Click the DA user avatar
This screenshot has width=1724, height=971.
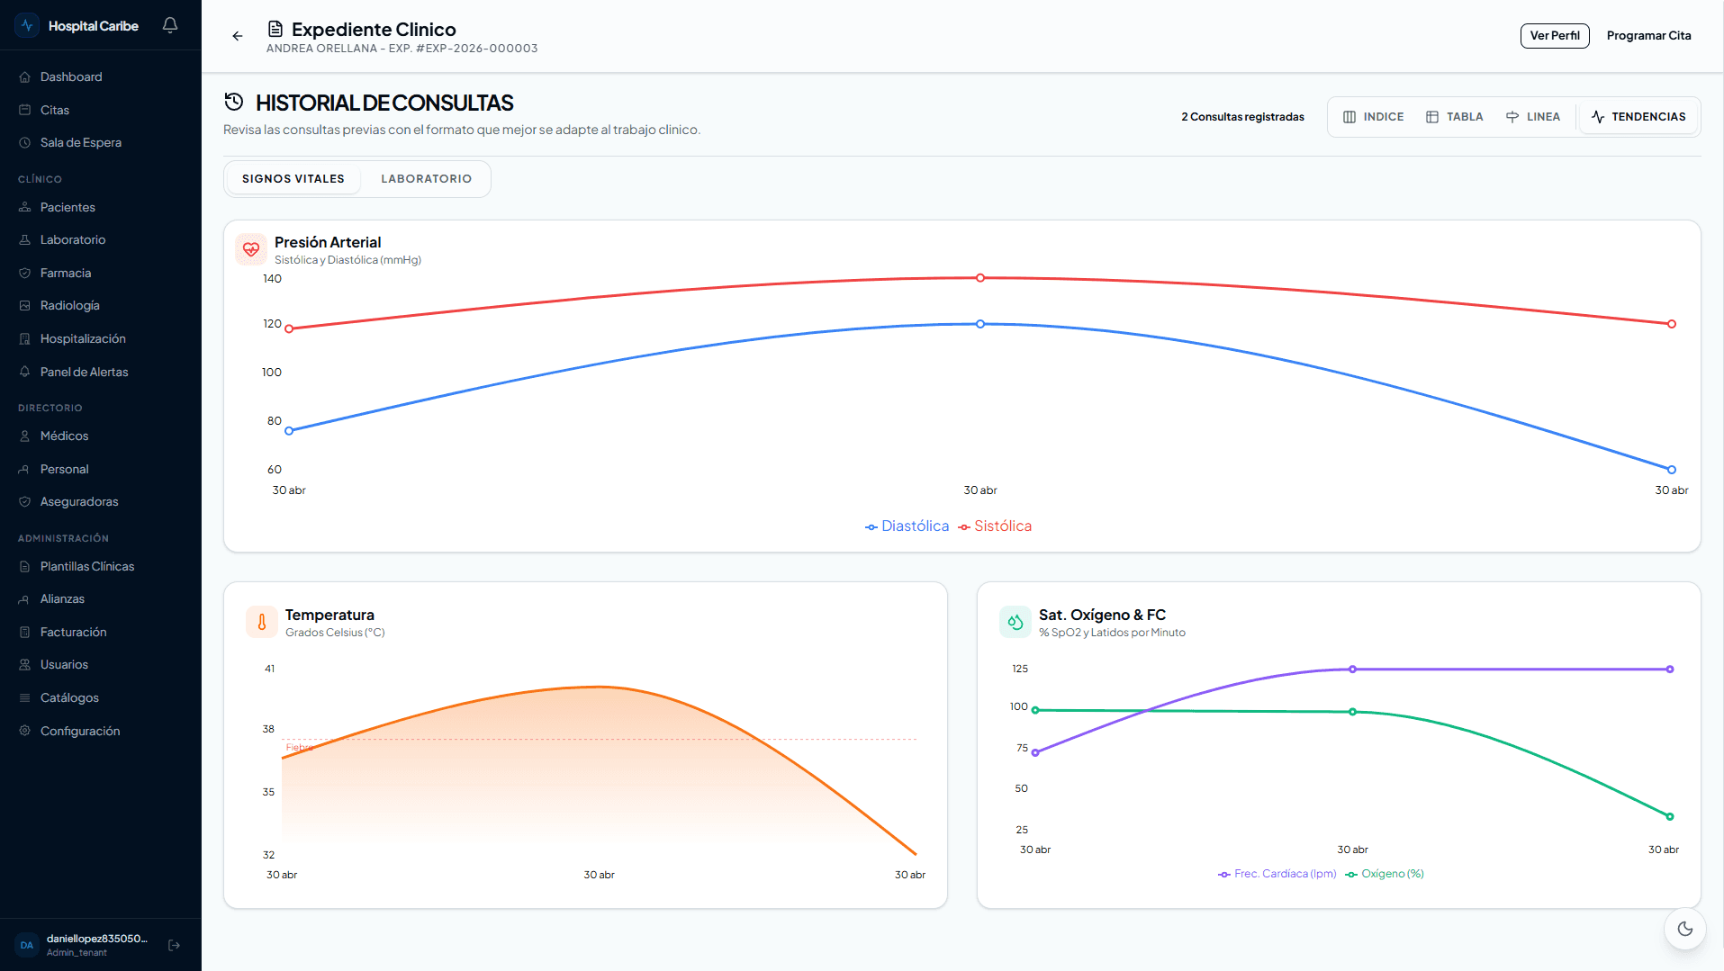pos(27,945)
